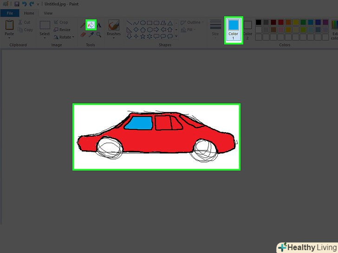Click the Save icon in title bar
Viewport: 338px width, 253px height.
tap(17, 4)
